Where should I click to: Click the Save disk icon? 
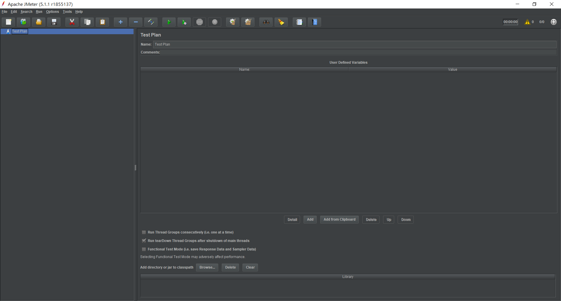coord(54,22)
